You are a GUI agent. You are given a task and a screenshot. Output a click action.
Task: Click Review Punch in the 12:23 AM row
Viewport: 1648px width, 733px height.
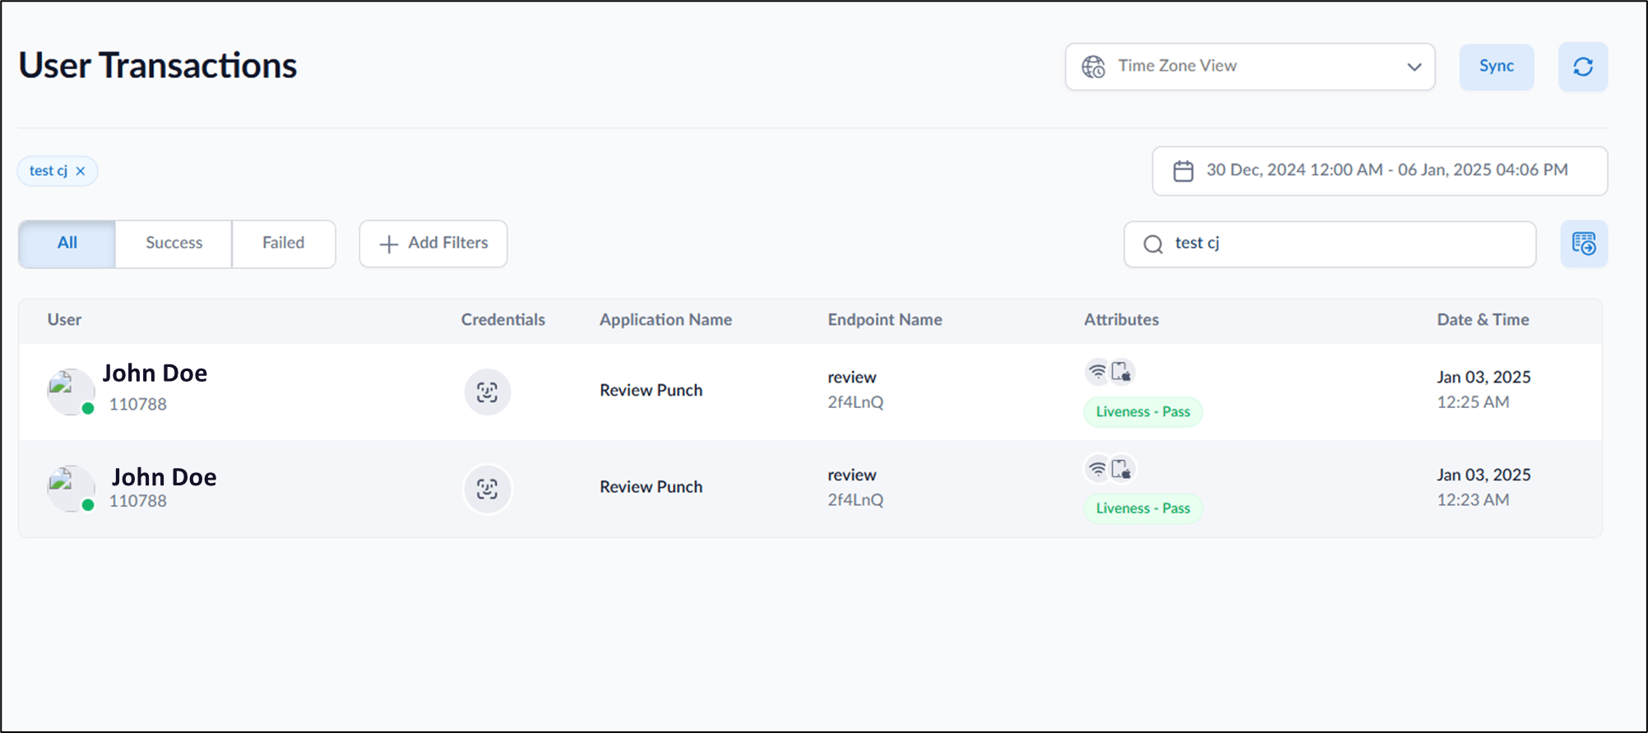pos(651,487)
